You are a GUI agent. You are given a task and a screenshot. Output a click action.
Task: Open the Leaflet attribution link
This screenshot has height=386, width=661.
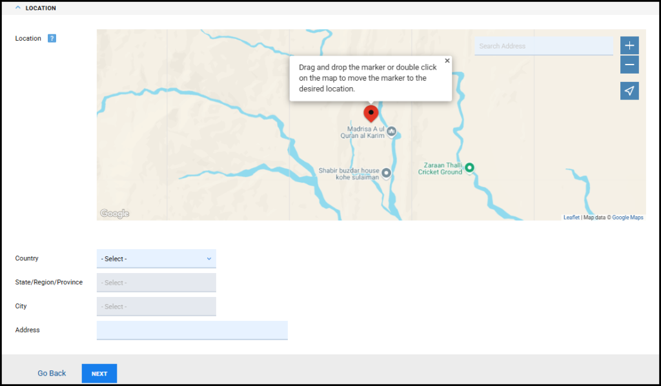tap(571, 217)
